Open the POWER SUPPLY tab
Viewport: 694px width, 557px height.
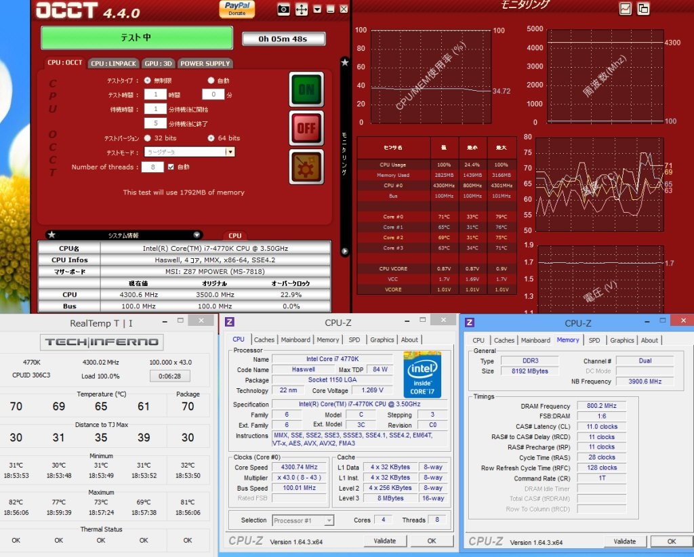coord(205,63)
